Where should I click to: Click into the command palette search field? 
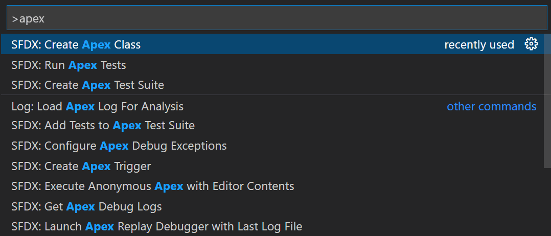[277, 18]
